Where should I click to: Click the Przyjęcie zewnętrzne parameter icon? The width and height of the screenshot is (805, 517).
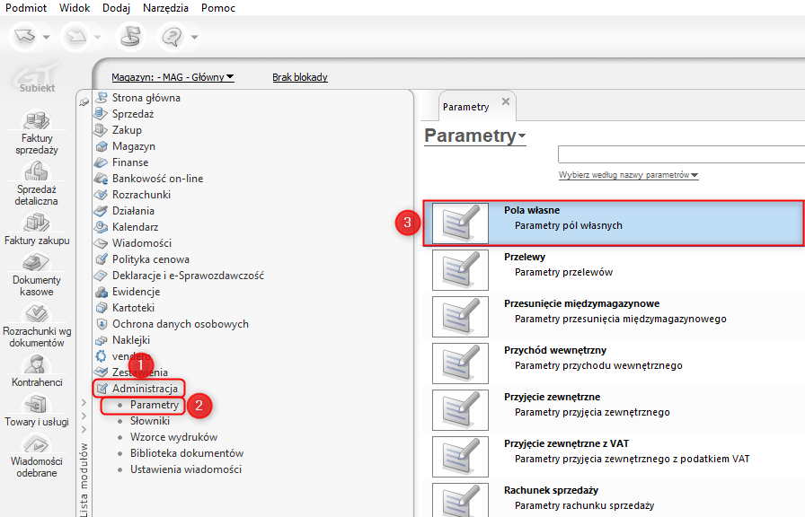pyautogui.click(x=460, y=410)
